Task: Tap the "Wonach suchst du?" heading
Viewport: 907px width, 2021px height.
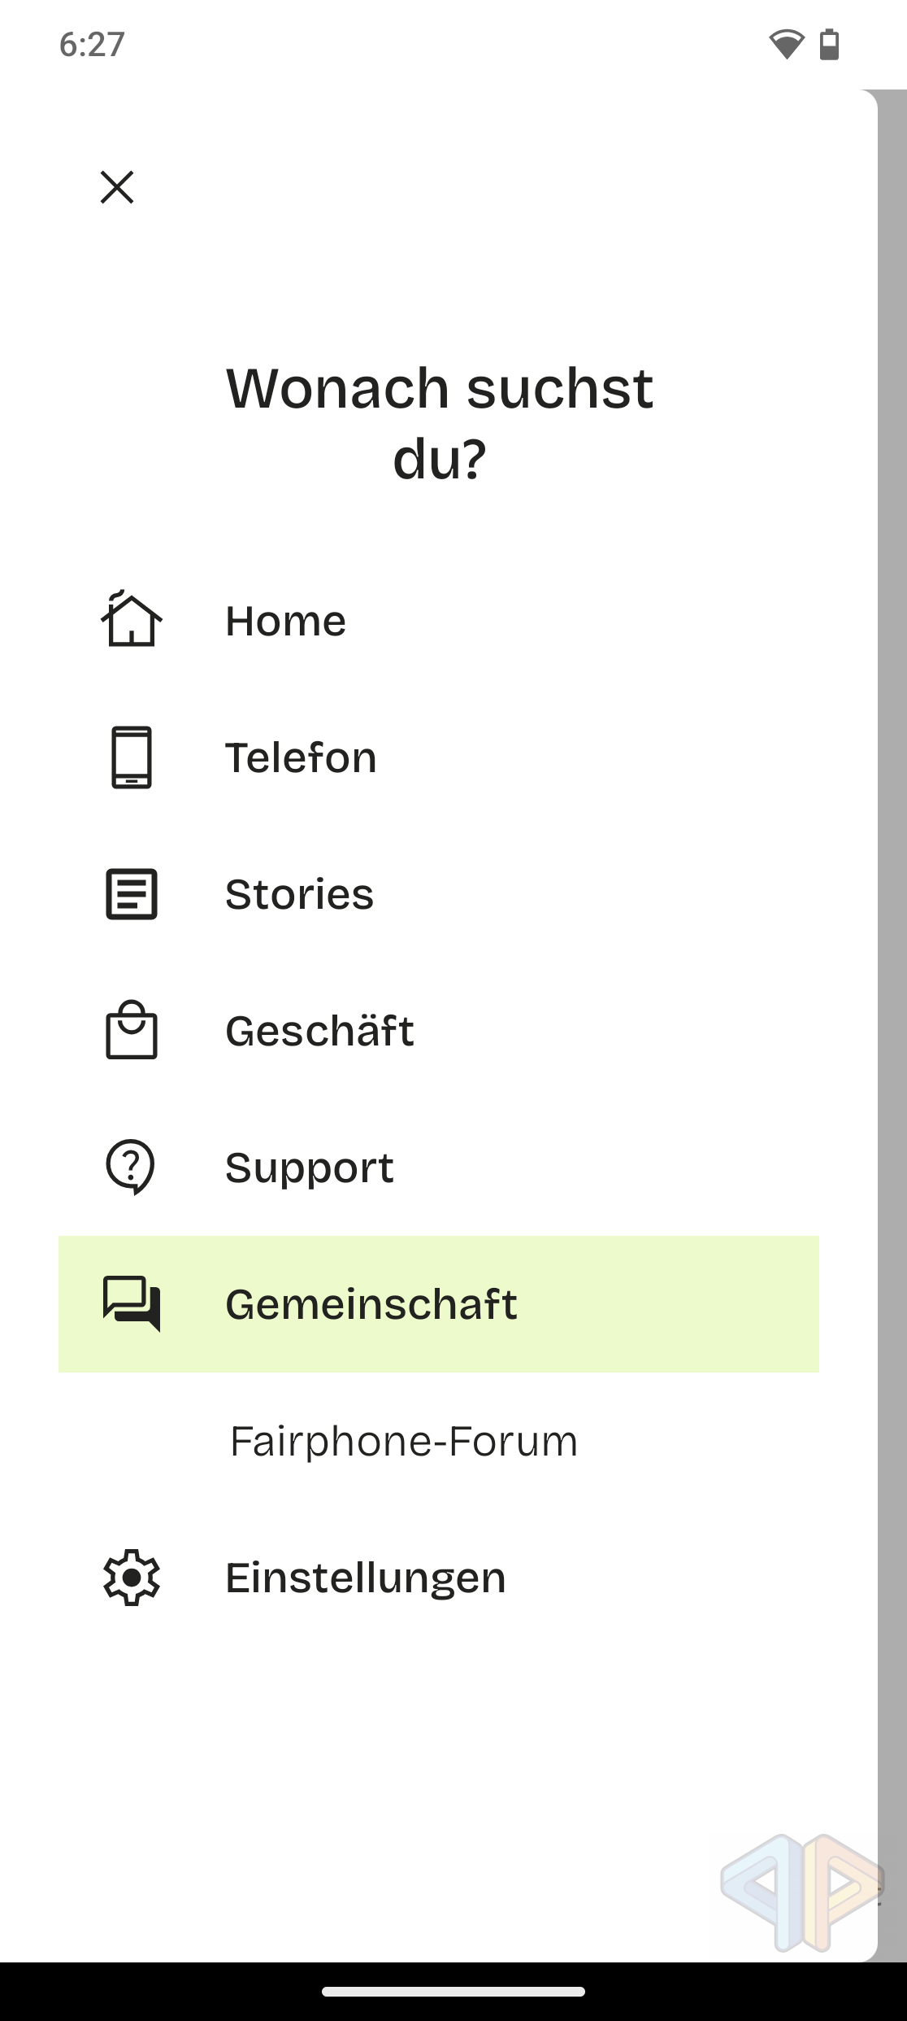Action: (x=439, y=423)
